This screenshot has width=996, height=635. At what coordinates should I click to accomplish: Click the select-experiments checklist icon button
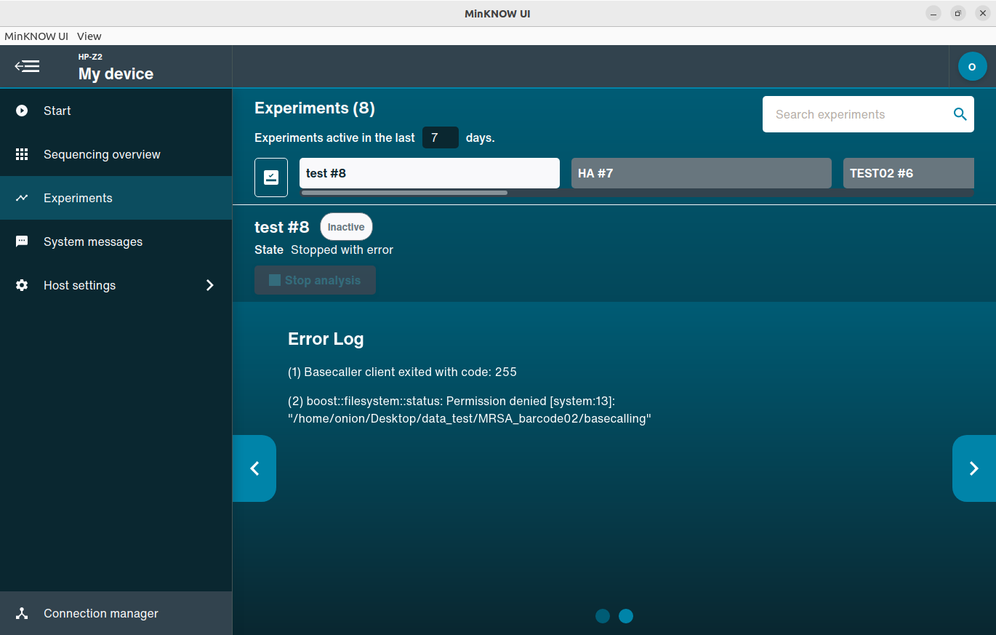(271, 177)
